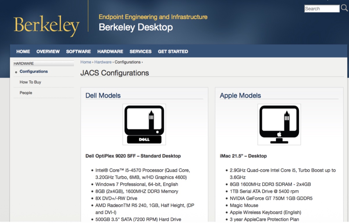This screenshot has height=223, width=349.
Task: Open the Dell Models heading link
Action: pyautogui.click(x=103, y=95)
